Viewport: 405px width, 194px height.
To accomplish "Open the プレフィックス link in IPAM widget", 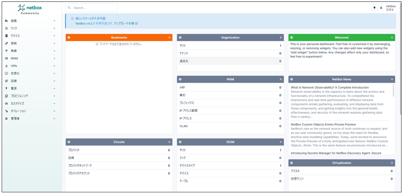I will point(187,103).
